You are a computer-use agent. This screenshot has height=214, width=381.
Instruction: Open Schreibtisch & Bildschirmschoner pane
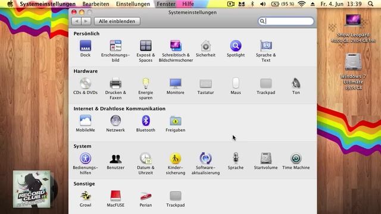pos(176,51)
